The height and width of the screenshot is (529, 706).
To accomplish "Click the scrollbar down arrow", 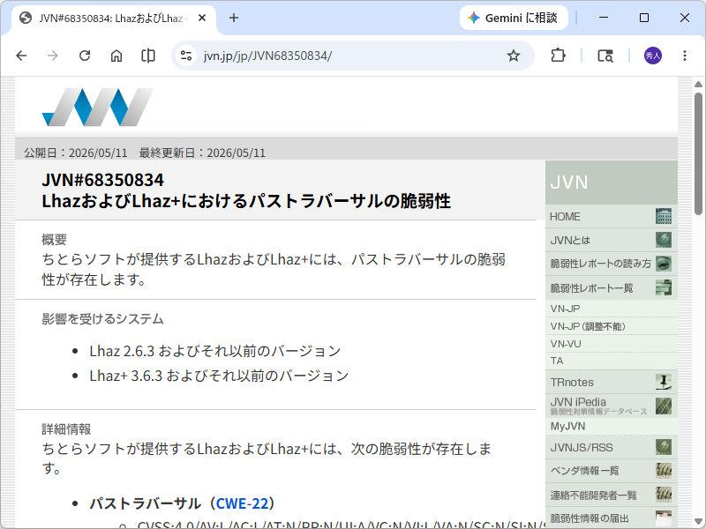I will tap(698, 521).
